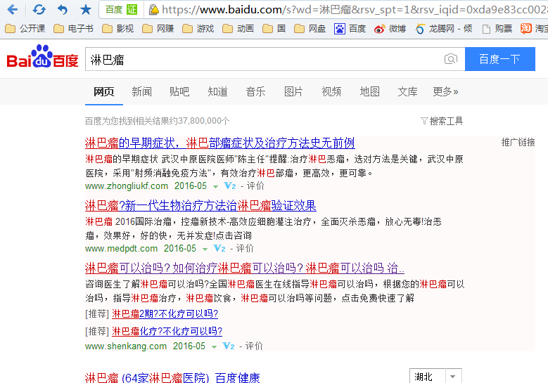Open the 动画 bookmark folder

pos(238,29)
